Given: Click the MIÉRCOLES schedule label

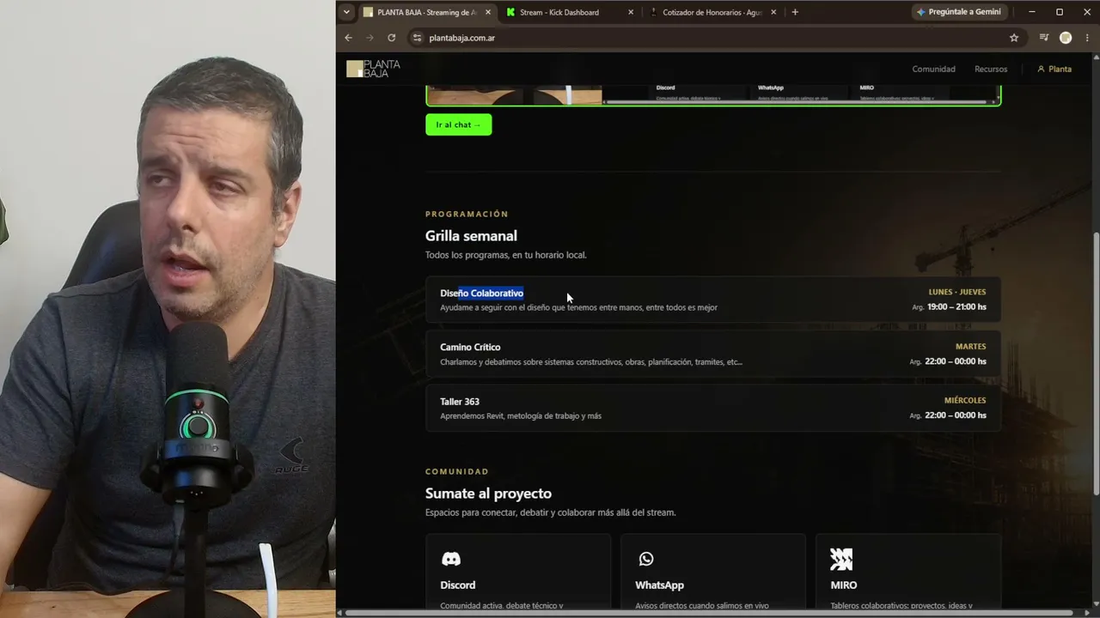Looking at the screenshot, I should pyautogui.click(x=965, y=401).
